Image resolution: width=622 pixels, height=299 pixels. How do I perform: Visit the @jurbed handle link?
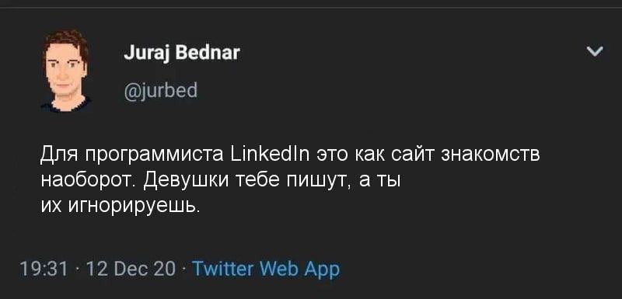(161, 92)
